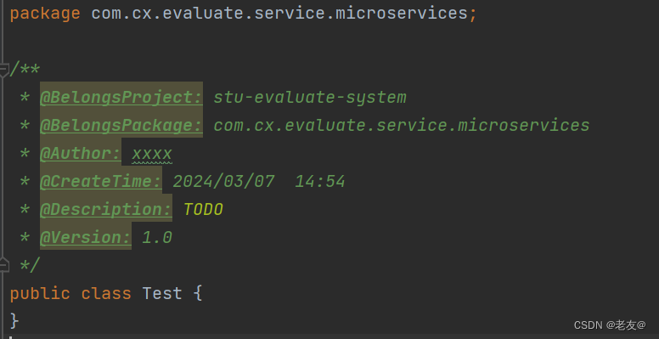Click the version number 1.0
The image size is (659, 339).
(157, 237)
